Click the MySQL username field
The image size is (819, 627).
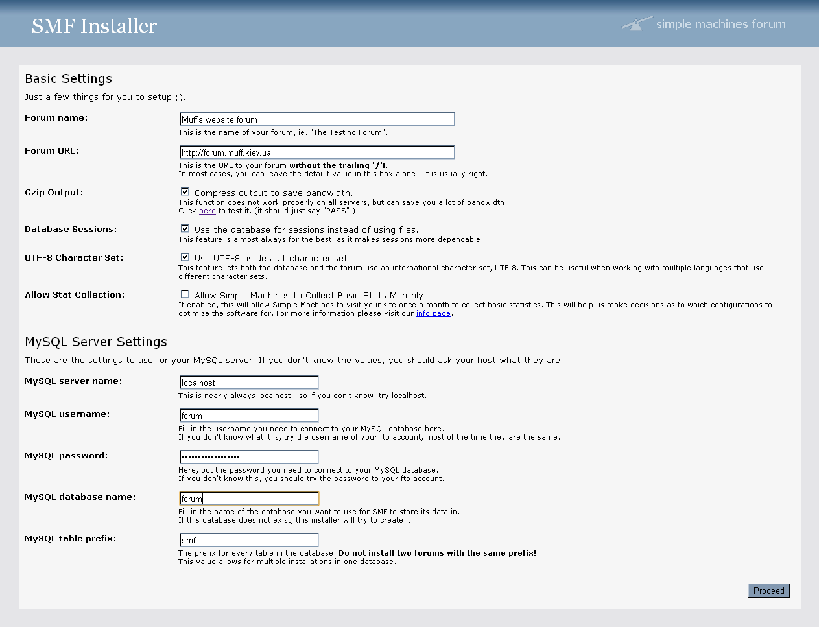point(249,416)
